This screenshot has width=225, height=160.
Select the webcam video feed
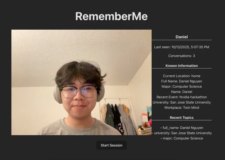[x=81, y=82]
